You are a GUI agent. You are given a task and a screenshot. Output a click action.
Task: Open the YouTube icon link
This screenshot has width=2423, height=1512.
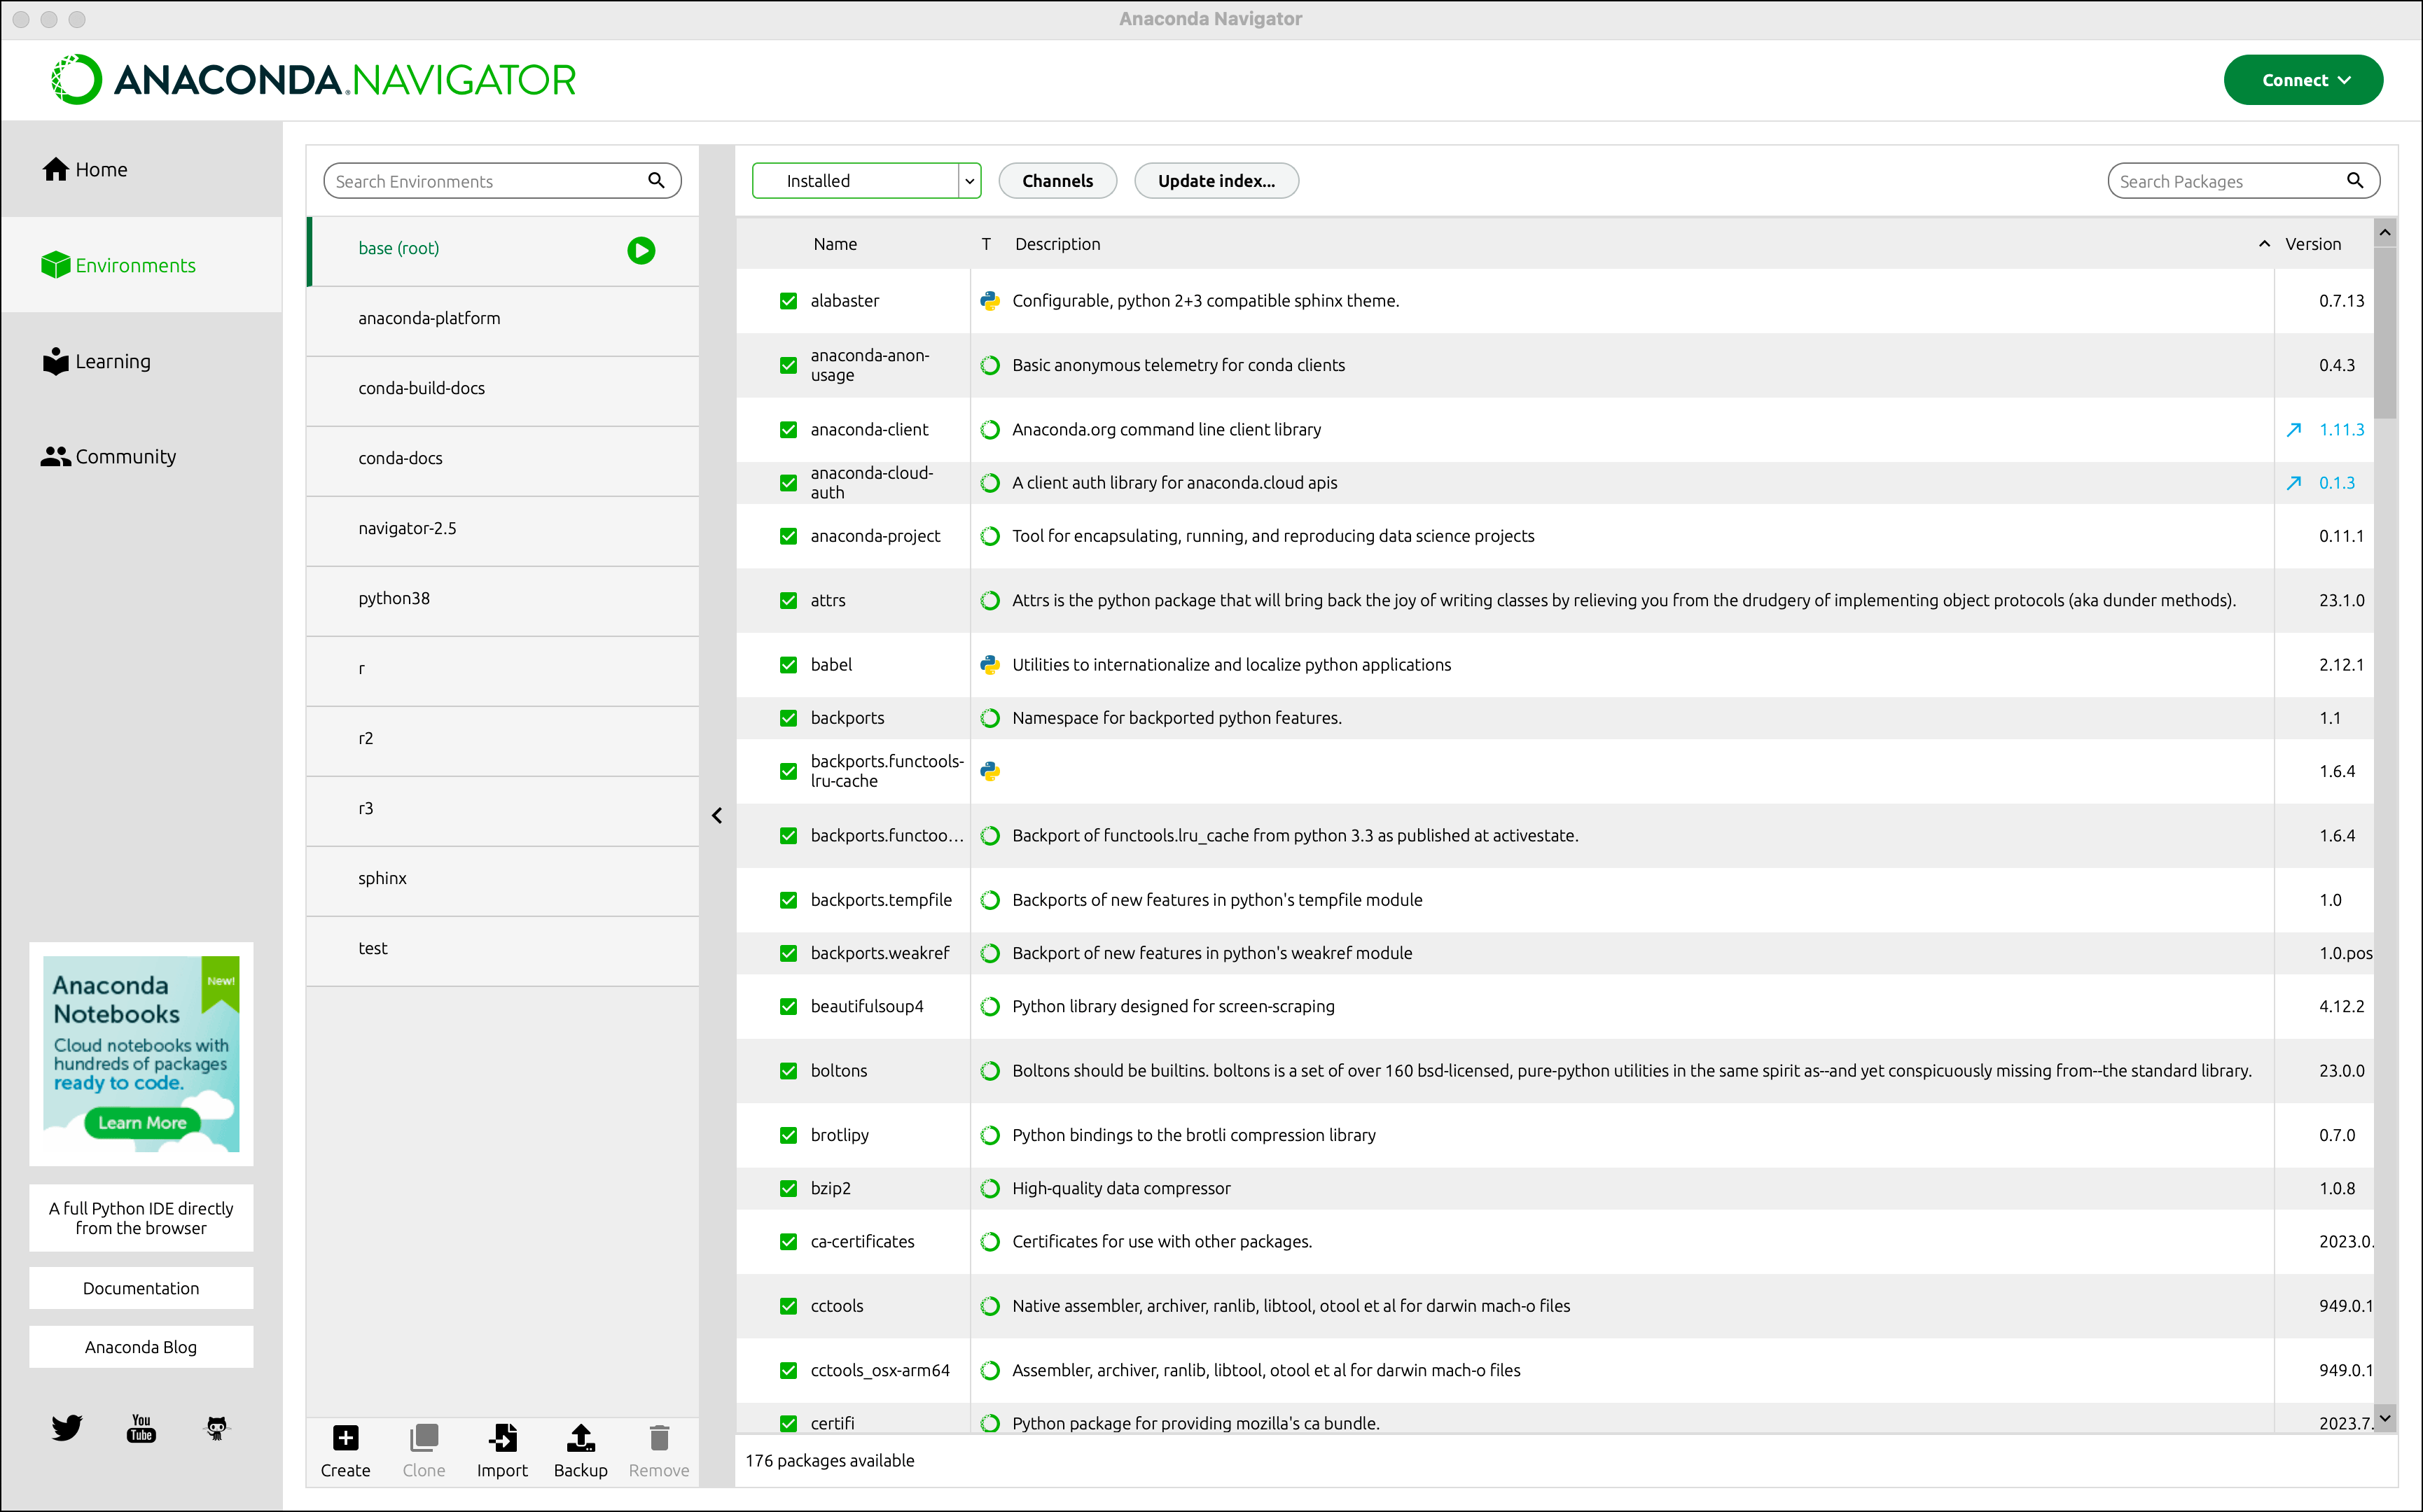click(x=141, y=1428)
